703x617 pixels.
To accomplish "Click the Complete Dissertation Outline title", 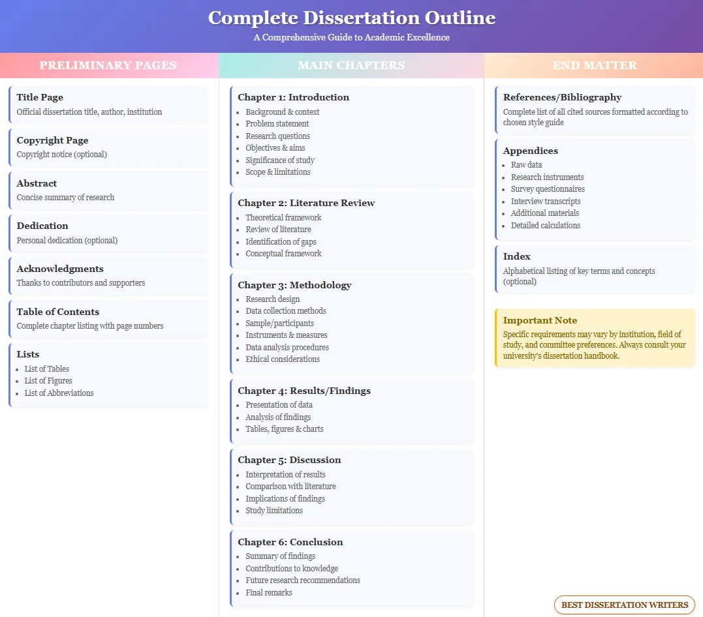I will [x=351, y=18].
